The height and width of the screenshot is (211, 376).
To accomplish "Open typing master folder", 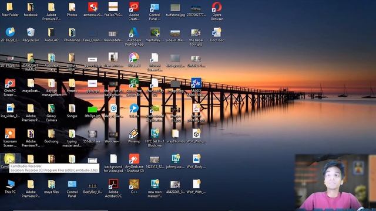I will tap(72, 138).
